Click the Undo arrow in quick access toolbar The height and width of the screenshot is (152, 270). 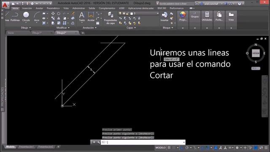pyautogui.click(x=37, y=3)
